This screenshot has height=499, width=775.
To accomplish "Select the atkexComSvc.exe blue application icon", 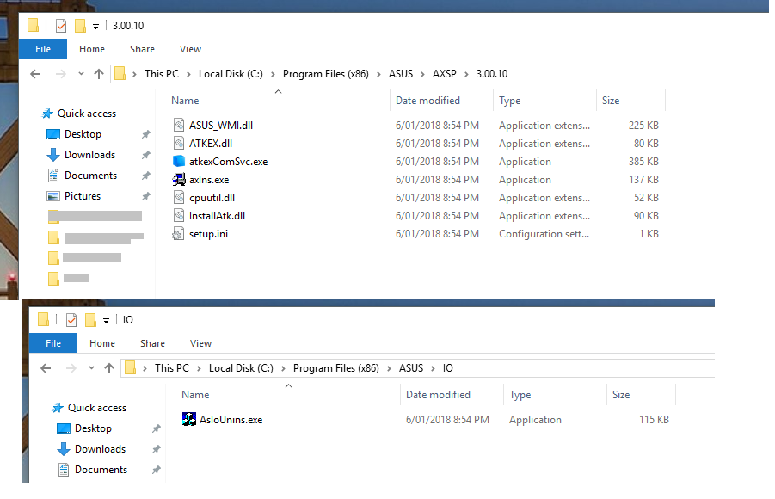I will pos(178,161).
